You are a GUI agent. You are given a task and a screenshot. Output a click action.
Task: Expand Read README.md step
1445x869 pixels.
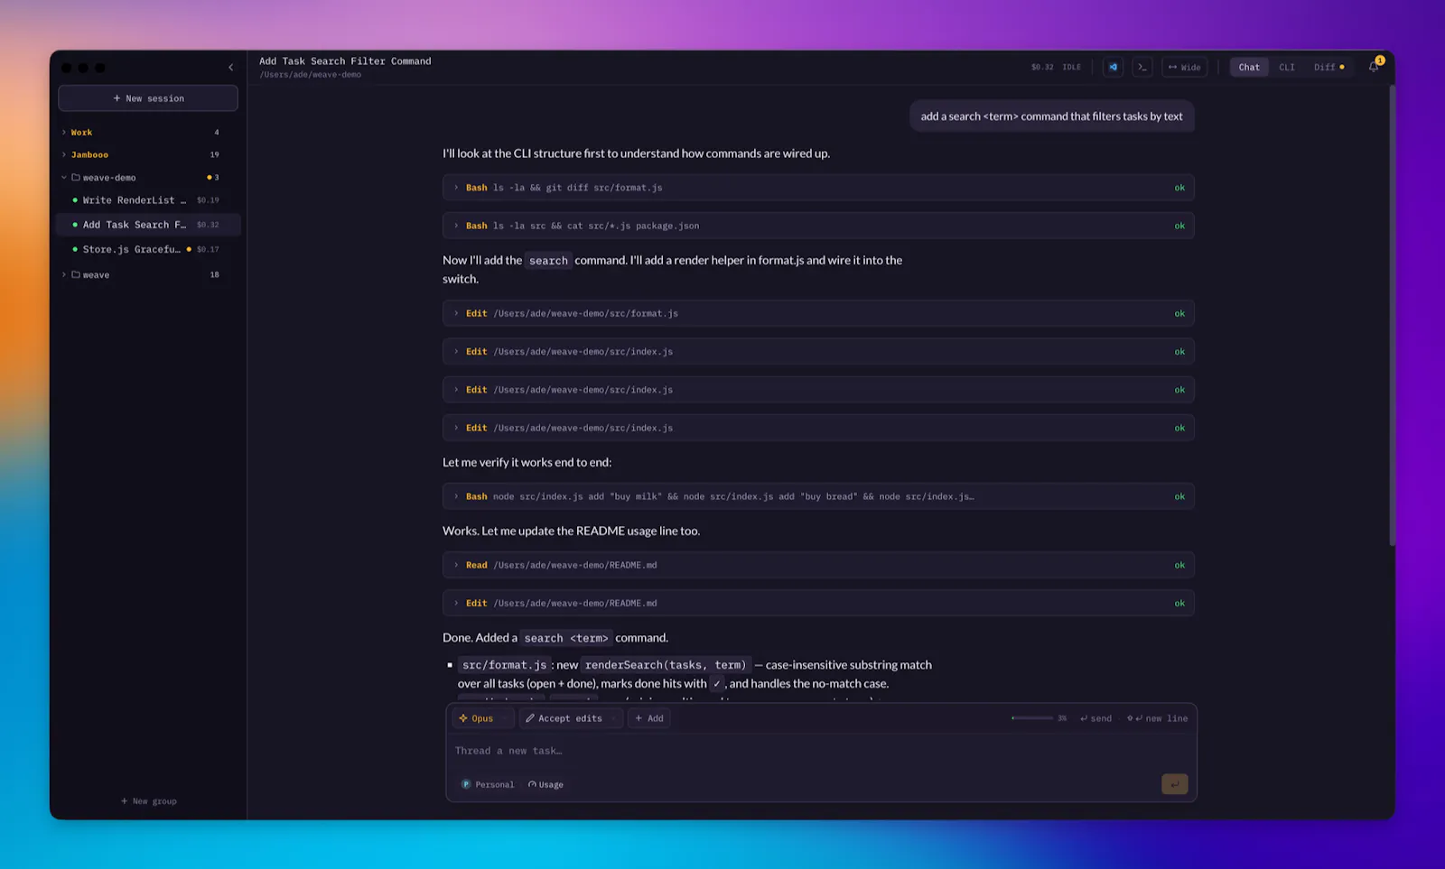(x=818, y=565)
